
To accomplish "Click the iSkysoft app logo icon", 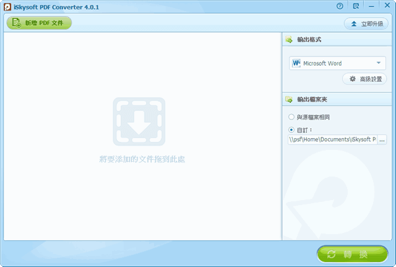I will 7,7.
